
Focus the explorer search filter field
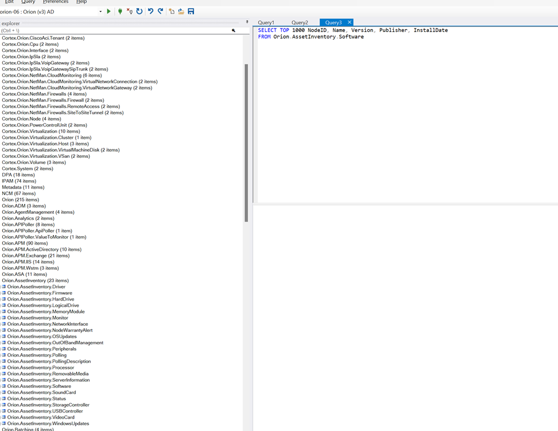pyautogui.click(x=115, y=31)
